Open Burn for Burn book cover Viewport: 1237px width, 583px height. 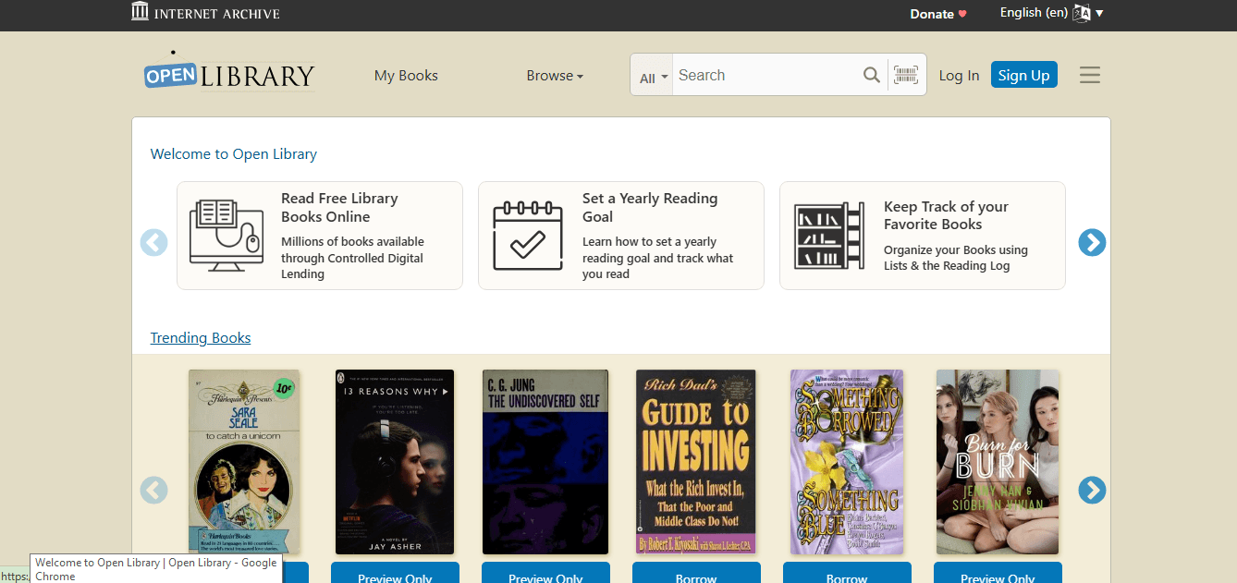tap(998, 462)
